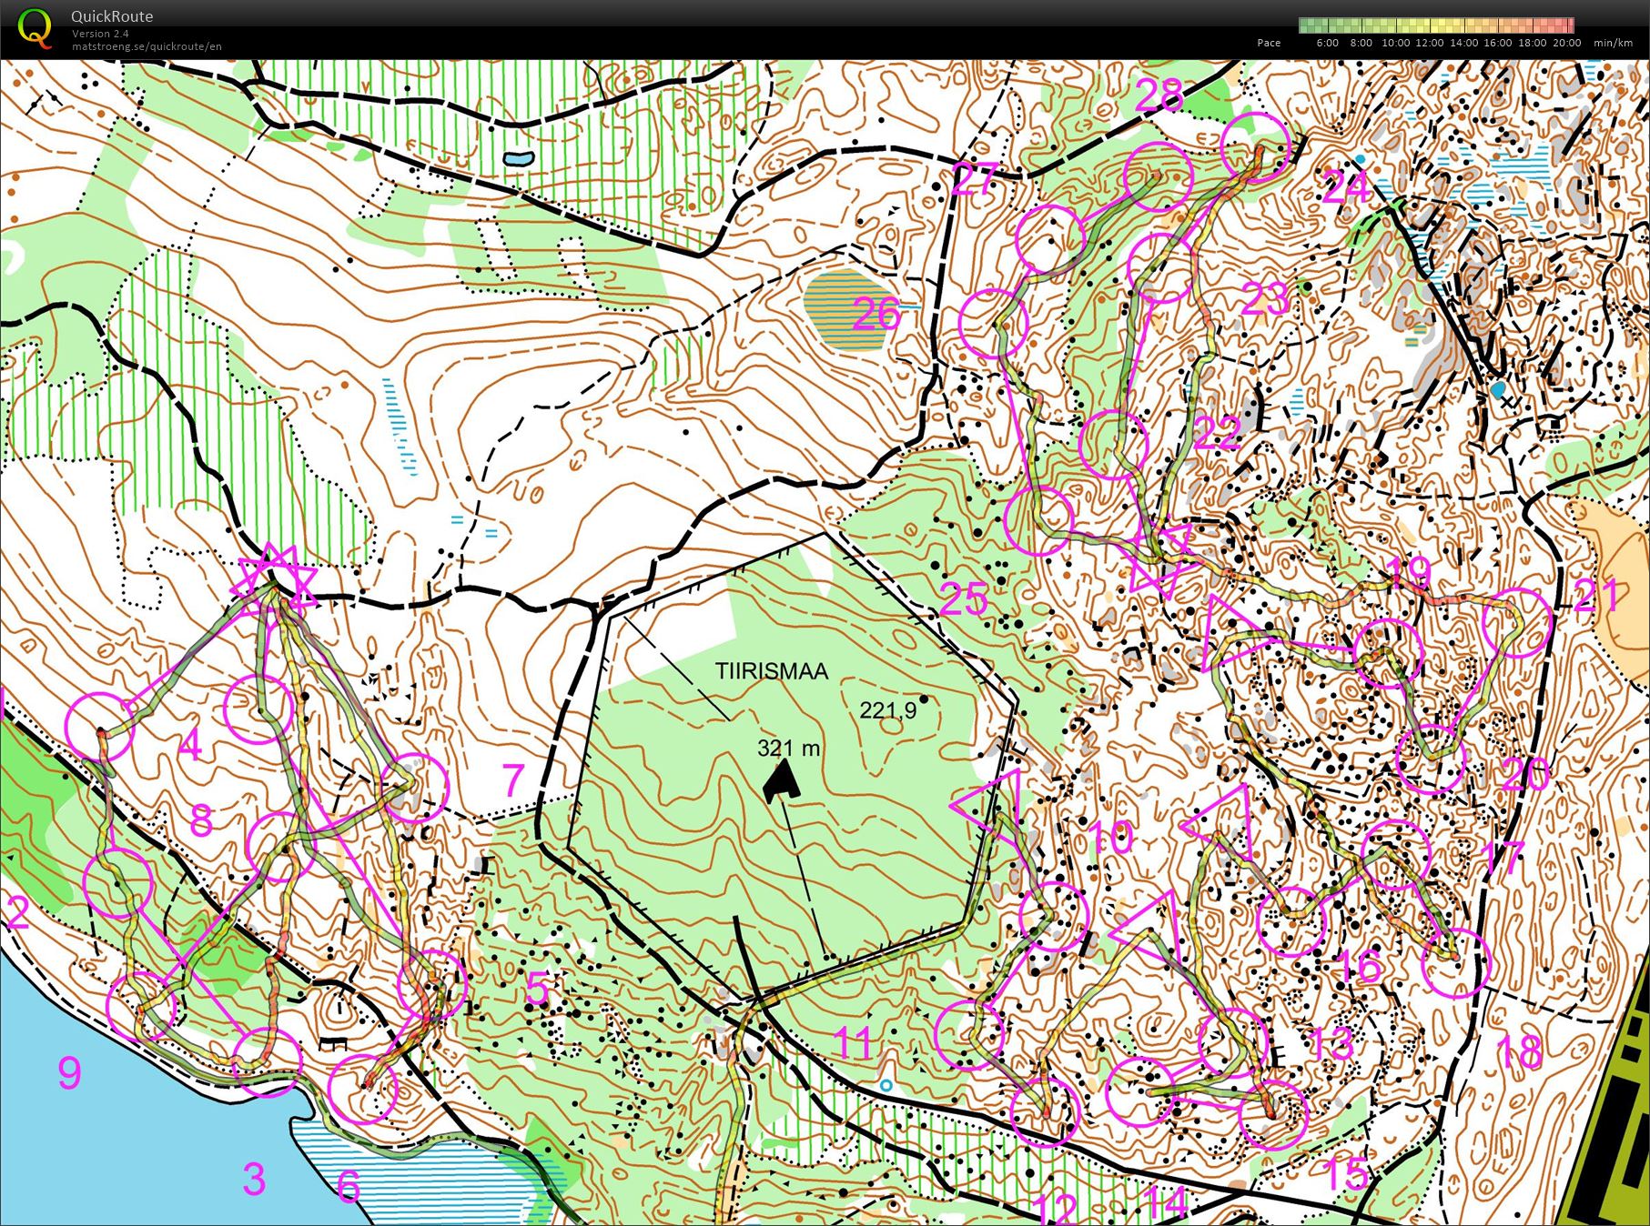
Task: Click control number 17 label
Action: (1503, 858)
